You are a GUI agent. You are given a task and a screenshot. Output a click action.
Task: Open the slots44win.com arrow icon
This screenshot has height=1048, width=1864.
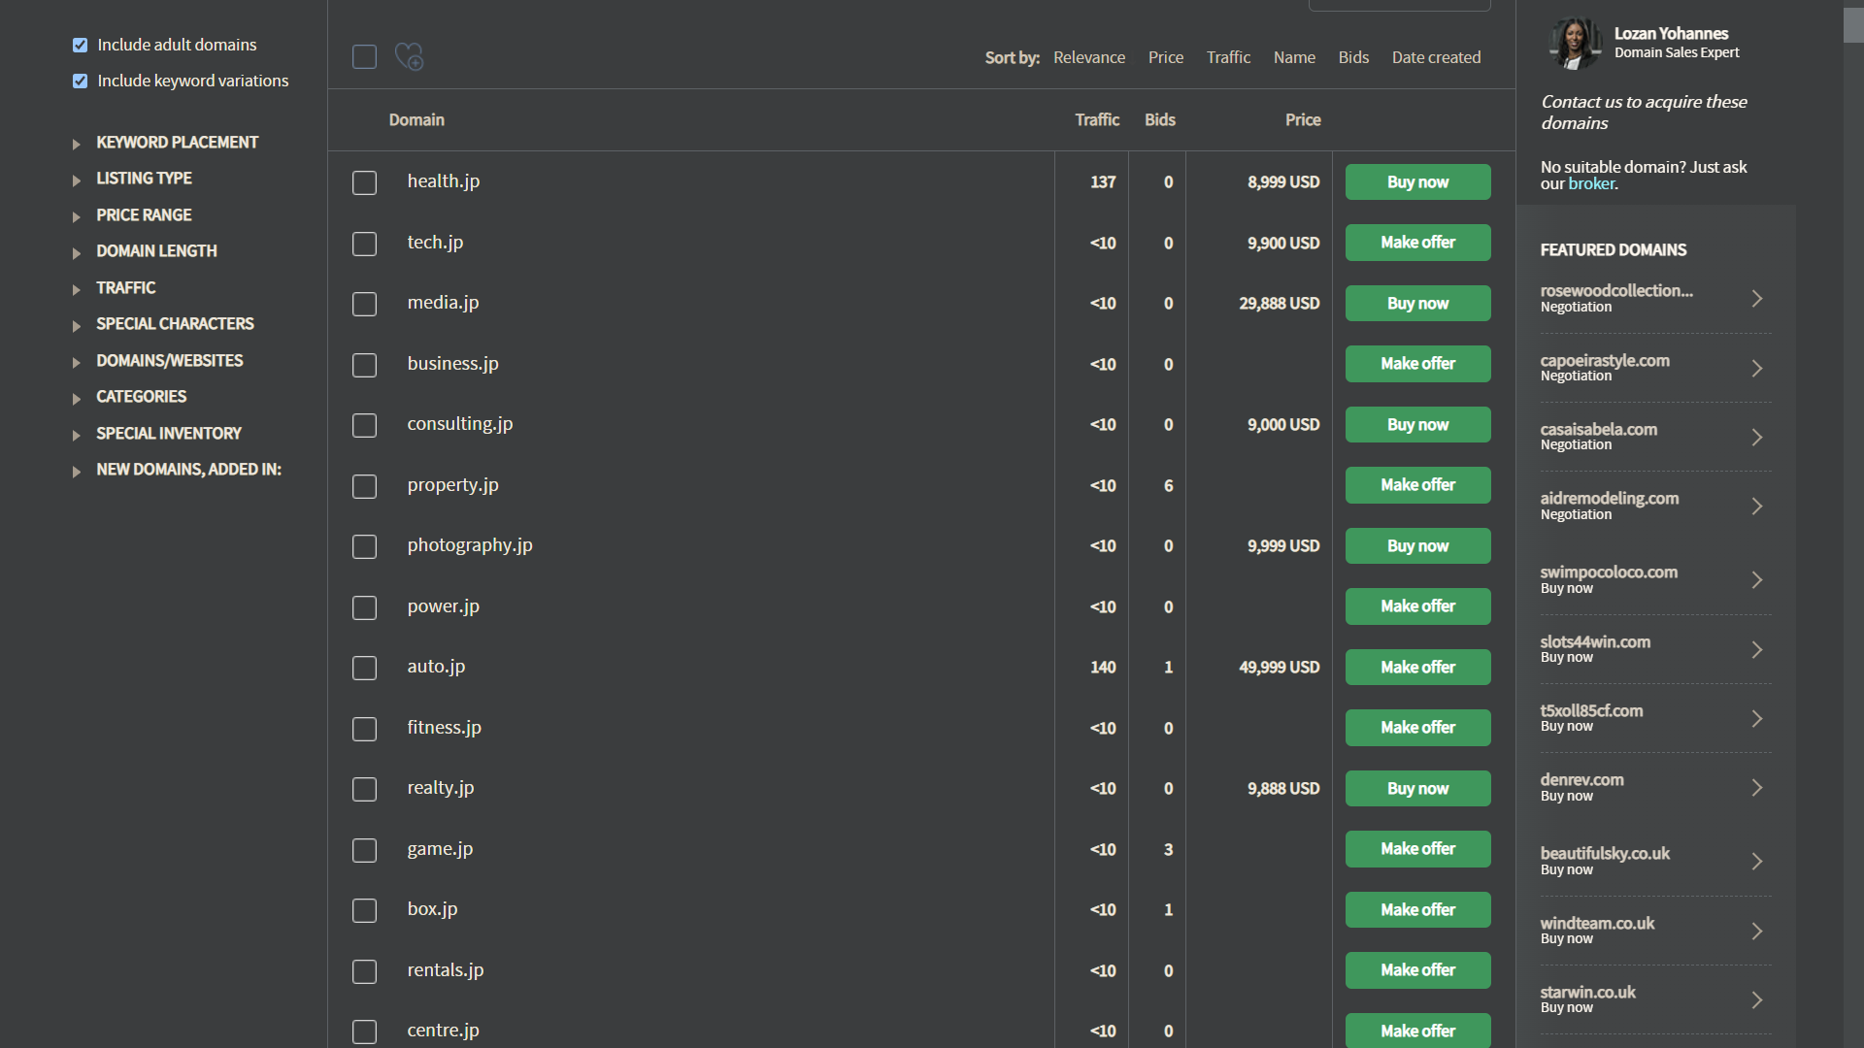1756,650
